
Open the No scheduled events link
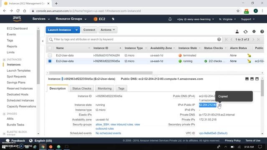pyautogui.click(x=108, y=133)
